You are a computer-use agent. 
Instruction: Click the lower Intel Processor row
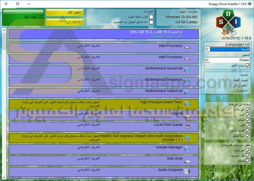[104, 59]
